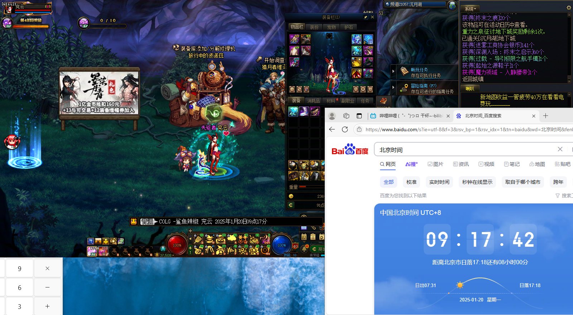
Task: Click the 冒险指南 route icon
Action: click(x=404, y=88)
